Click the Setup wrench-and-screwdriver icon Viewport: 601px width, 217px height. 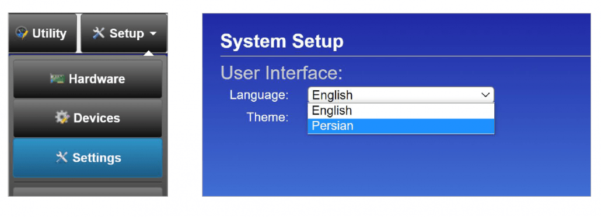point(99,33)
